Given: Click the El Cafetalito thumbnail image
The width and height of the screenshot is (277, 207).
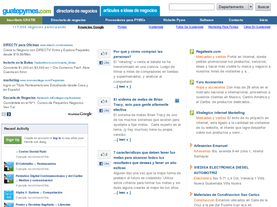Looking at the screenshot, I should (x=9, y=166).
